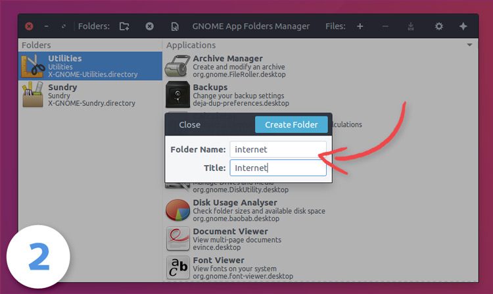Minimize the window with dash button
493x294 pixels.
point(46,26)
